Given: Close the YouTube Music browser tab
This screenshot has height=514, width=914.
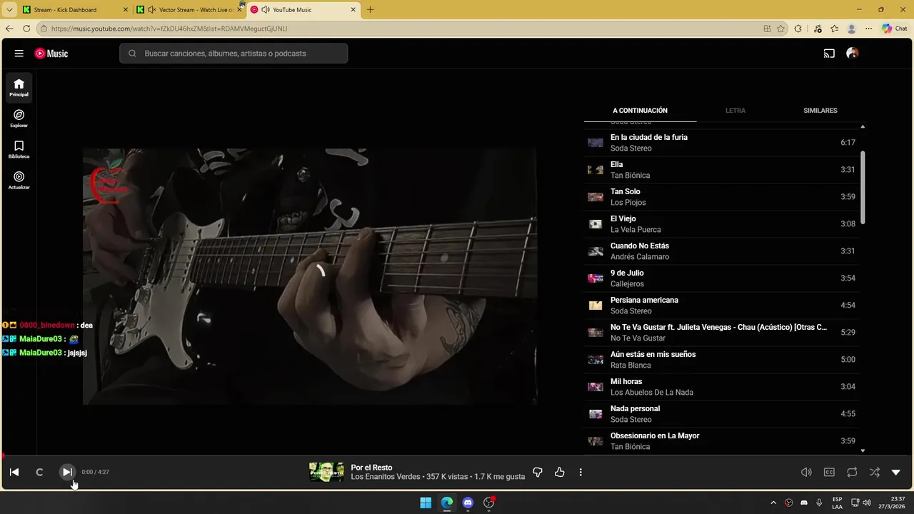Looking at the screenshot, I should (x=353, y=10).
